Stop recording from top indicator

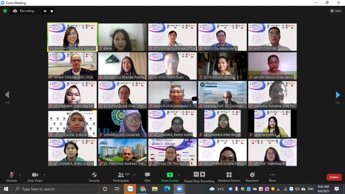click(x=52, y=11)
